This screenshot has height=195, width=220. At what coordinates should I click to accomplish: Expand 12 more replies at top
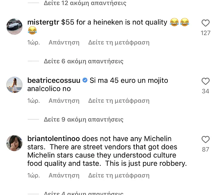click(85, 3)
